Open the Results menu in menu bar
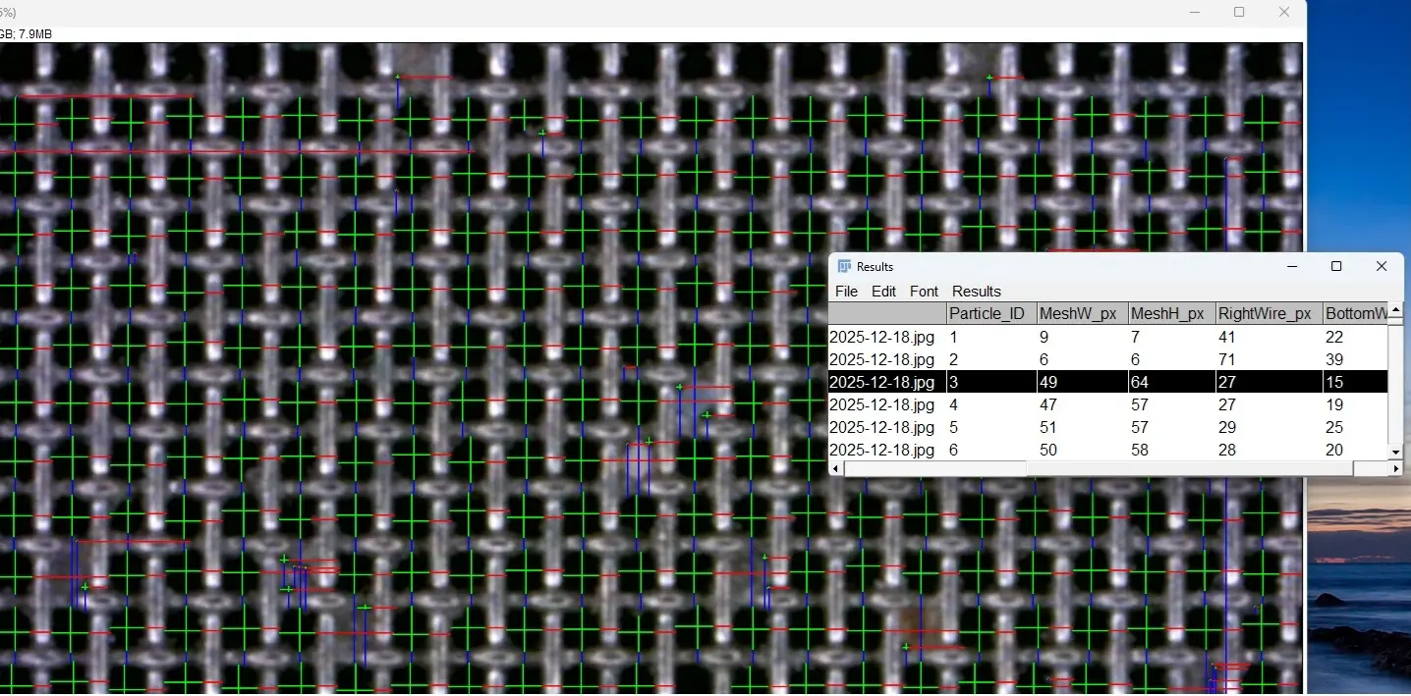The image size is (1411, 696). point(976,292)
